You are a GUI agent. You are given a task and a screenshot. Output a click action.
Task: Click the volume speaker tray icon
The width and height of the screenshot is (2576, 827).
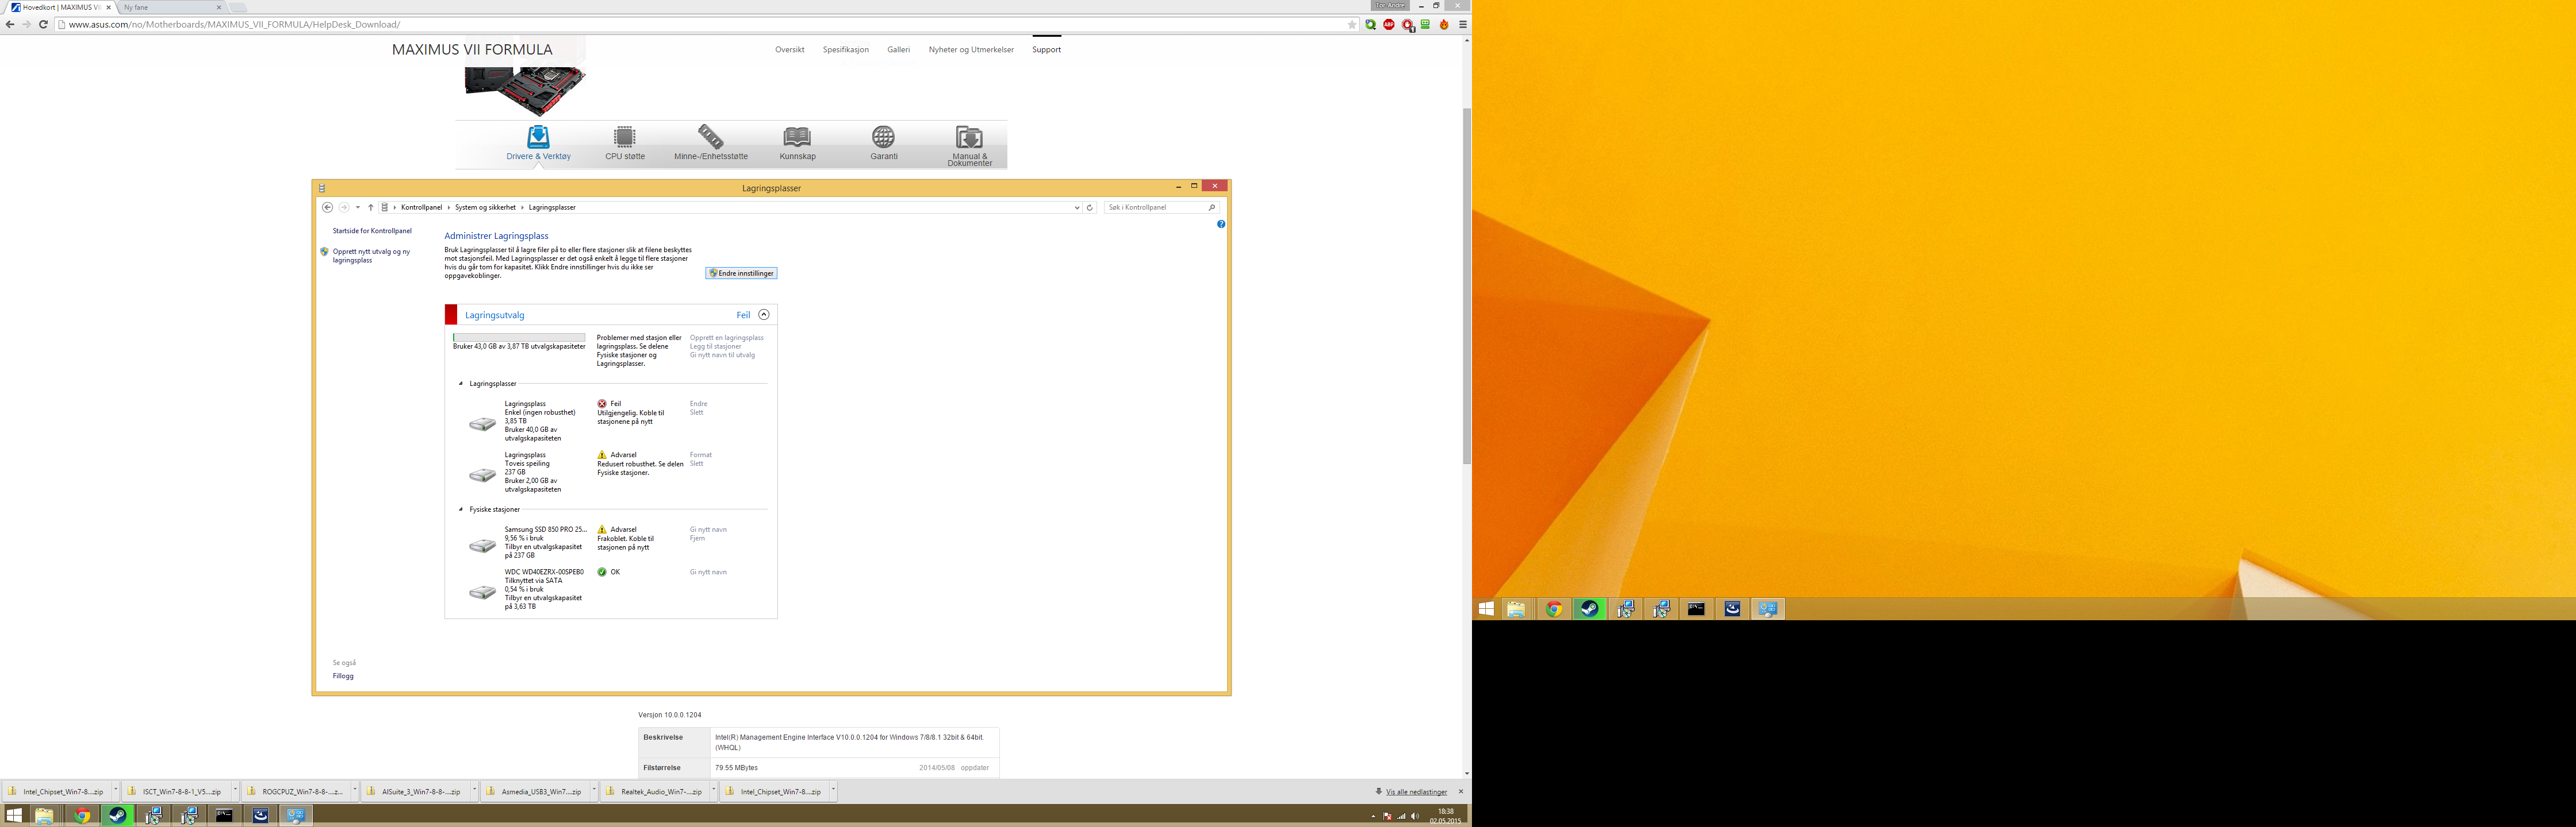pyautogui.click(x=1414, y=816)
